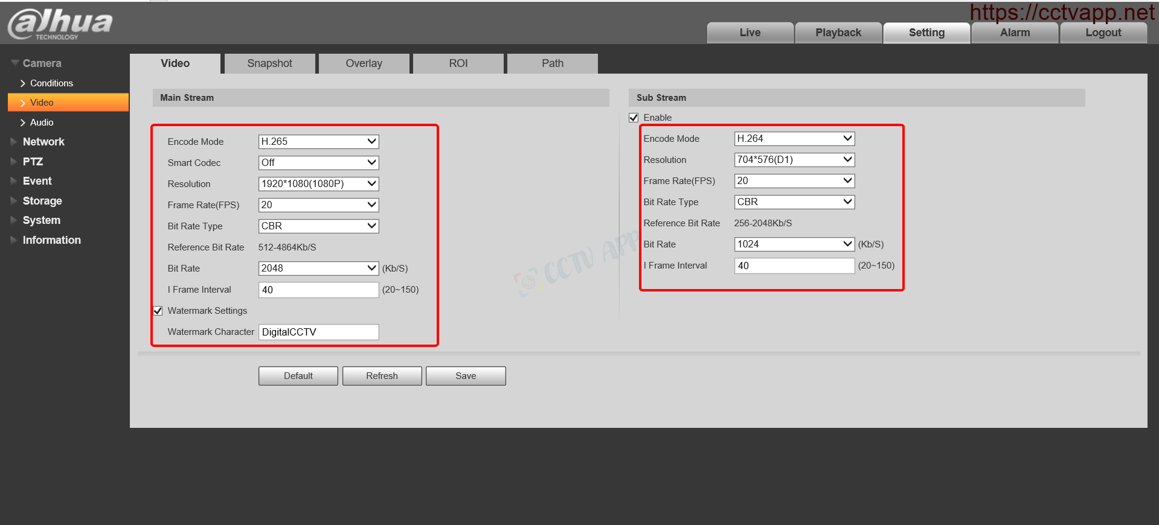The height and width of the screenshot is (525, 1159).
Task: Switch to the Snapshot tab
Action: [269, 63]
